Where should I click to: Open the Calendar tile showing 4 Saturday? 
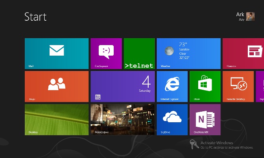click(x=123, y=87)
